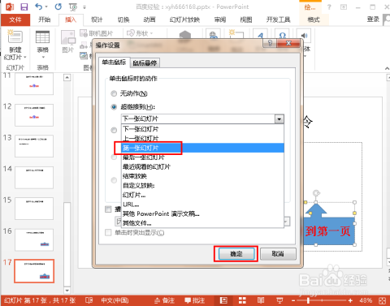Choose 下一张幻灯片 from the list
This screenshot has height=306, width=390.
pos(202,129)
